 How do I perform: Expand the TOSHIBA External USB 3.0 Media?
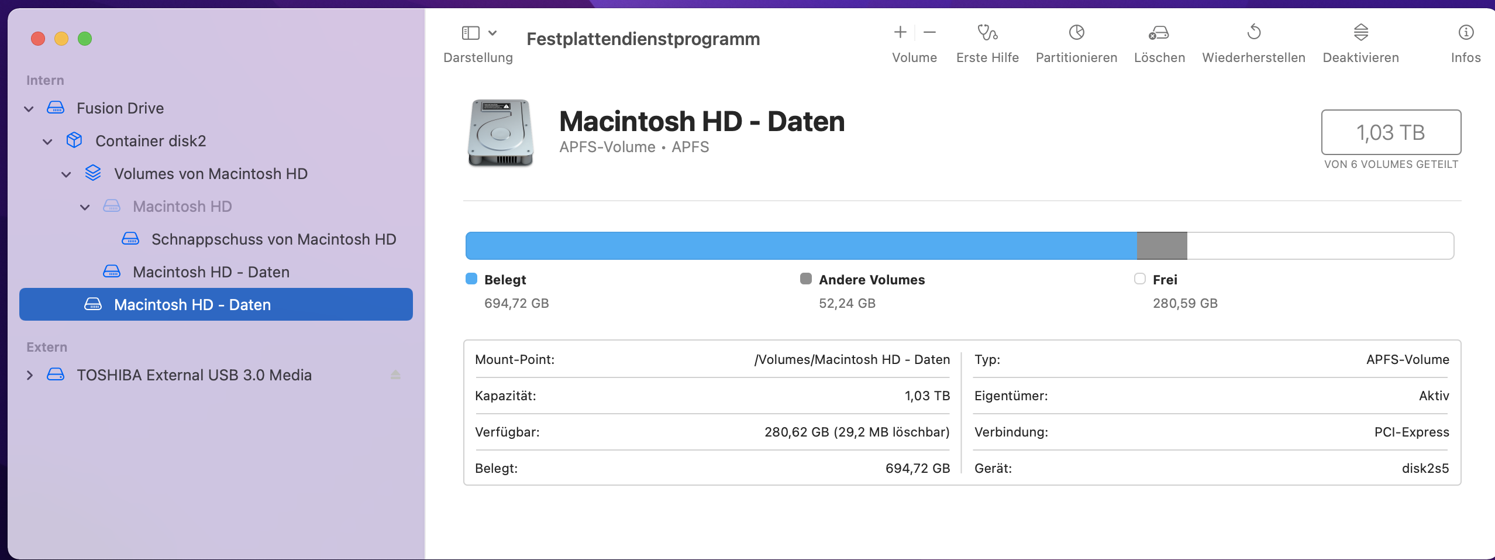click(x=29, y=375)
